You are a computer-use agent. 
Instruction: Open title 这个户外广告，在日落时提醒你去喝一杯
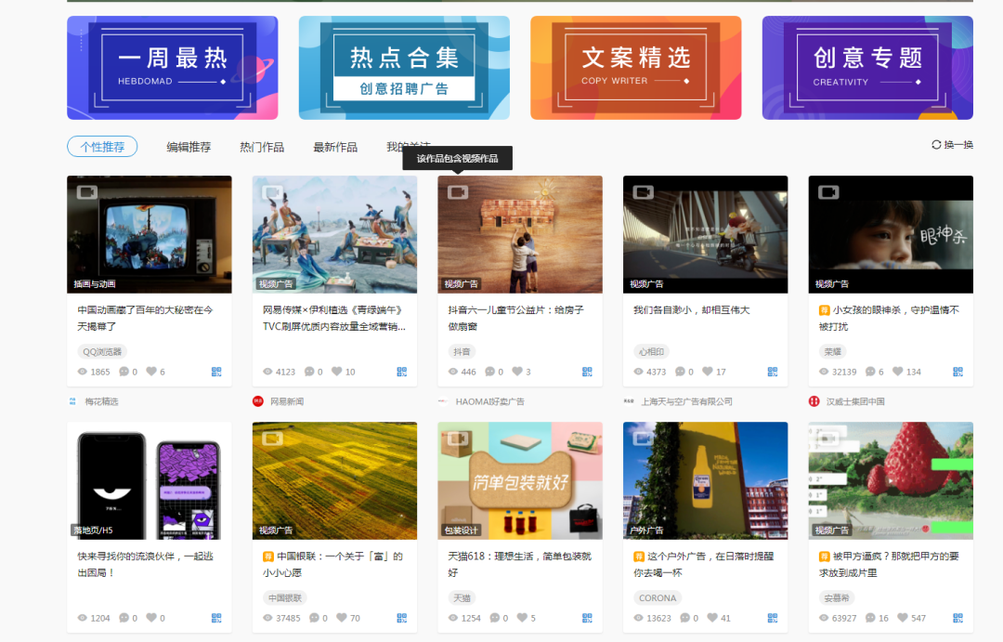704,565
